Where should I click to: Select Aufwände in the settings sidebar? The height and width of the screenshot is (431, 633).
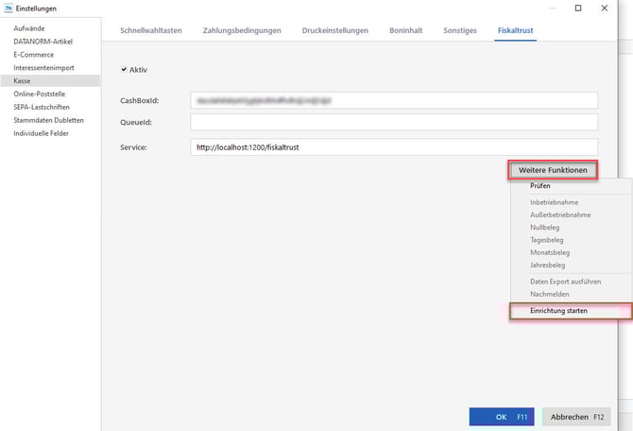pos(29,28)
